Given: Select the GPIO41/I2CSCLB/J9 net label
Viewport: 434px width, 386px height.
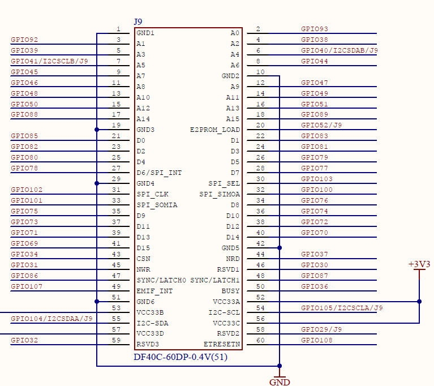Looking at the screenshot, I should coord(49,61).
